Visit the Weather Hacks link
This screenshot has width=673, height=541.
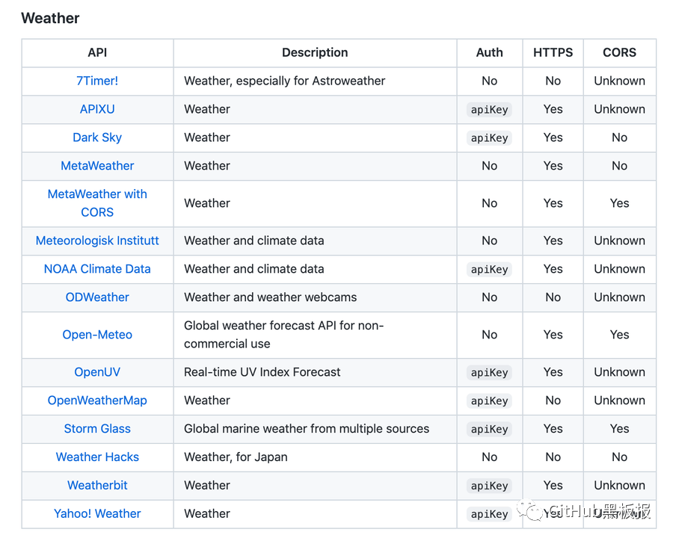pos(97,457)
